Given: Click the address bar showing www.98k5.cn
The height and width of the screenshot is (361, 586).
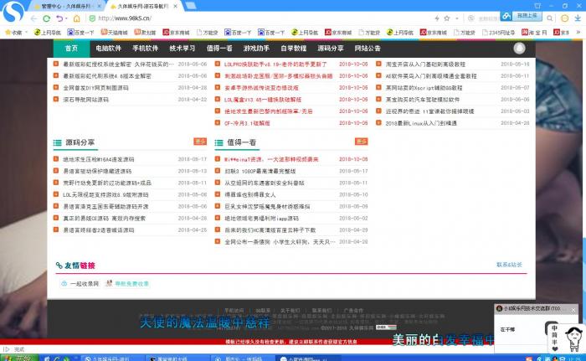Looking at the screenshot, I should click(x=251, y=18).
